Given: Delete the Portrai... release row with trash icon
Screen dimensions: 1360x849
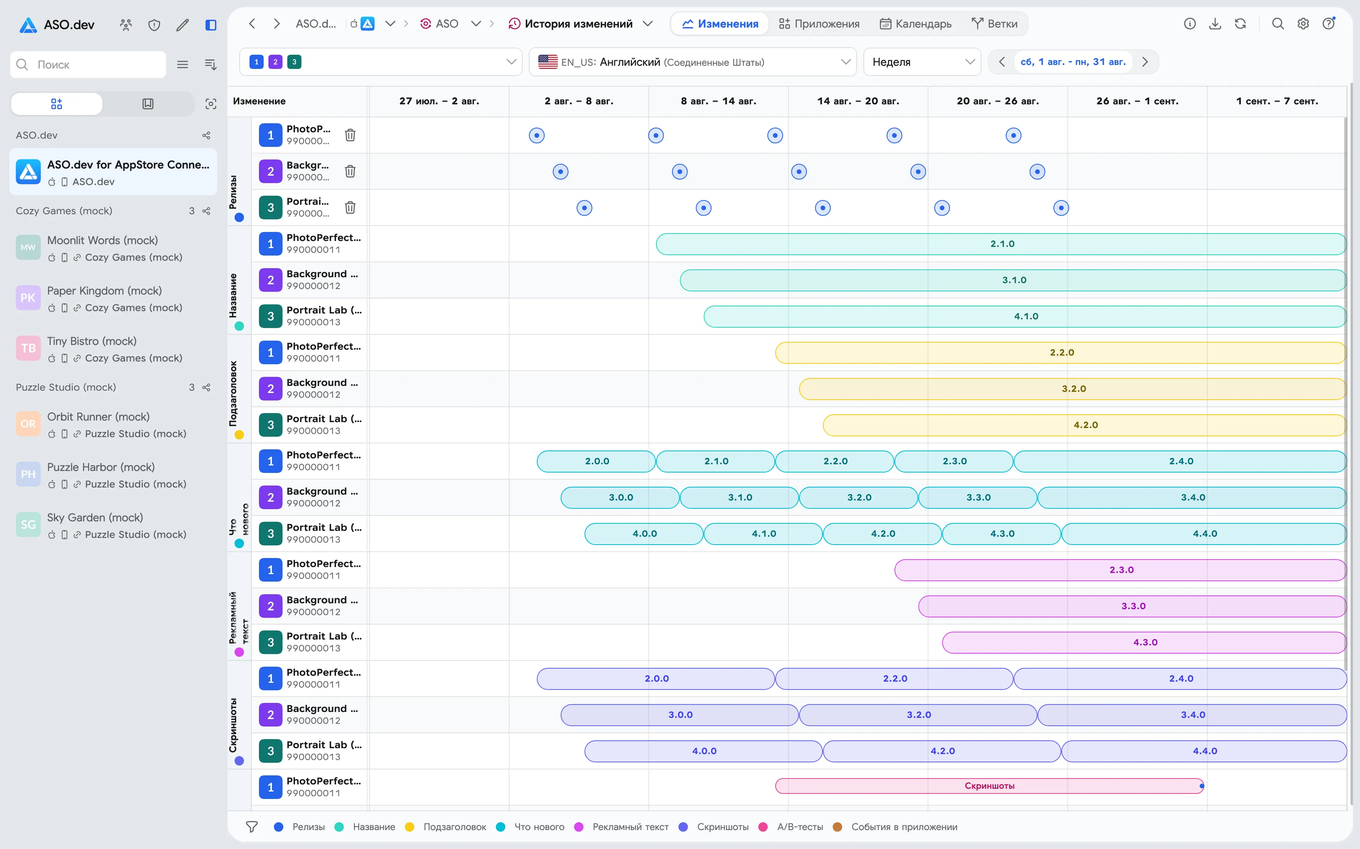Looking at the screenshot, I should [350, 207].
